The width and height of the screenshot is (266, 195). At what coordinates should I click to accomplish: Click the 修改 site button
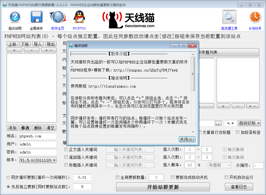(25, 128)
